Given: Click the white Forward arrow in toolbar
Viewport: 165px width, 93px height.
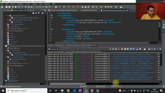Looking at the screenshot, I should 116,7.
